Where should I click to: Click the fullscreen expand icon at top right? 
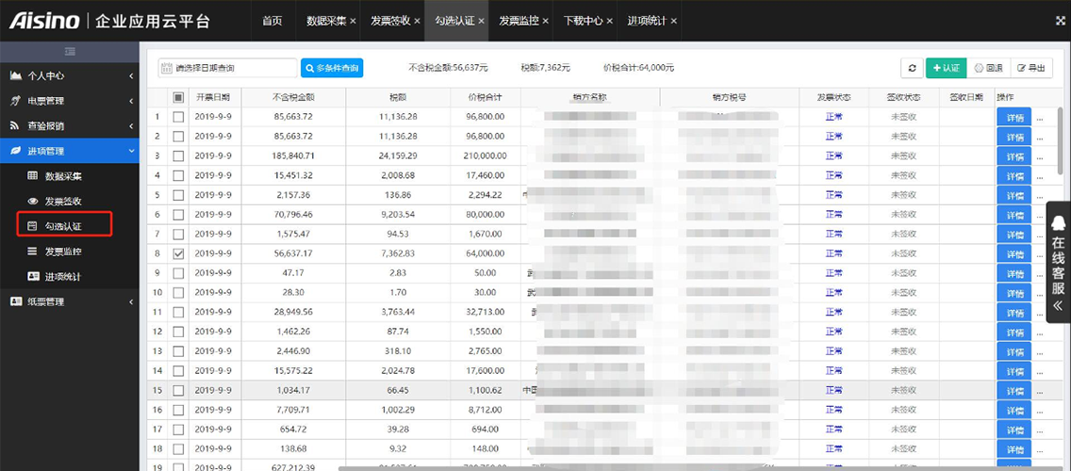pyautogui.click(x=1061, y=21)
